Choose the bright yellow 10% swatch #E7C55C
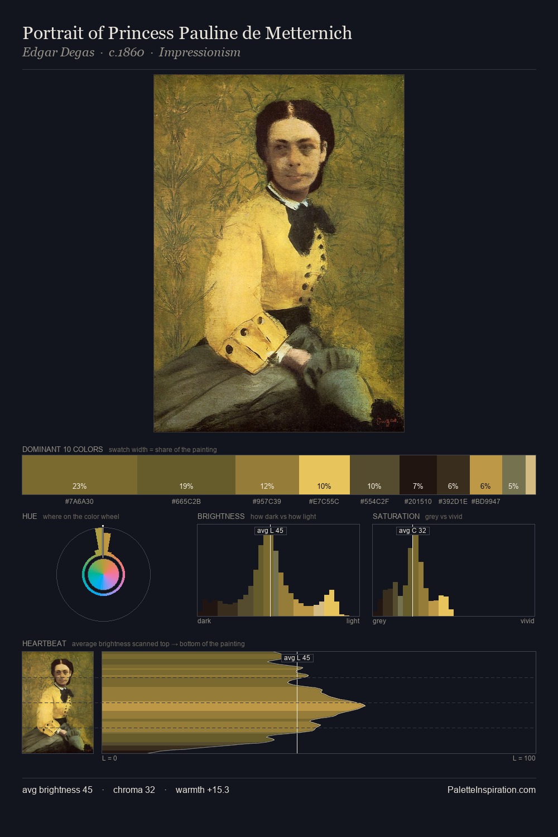558x837 pixels. 324,475
